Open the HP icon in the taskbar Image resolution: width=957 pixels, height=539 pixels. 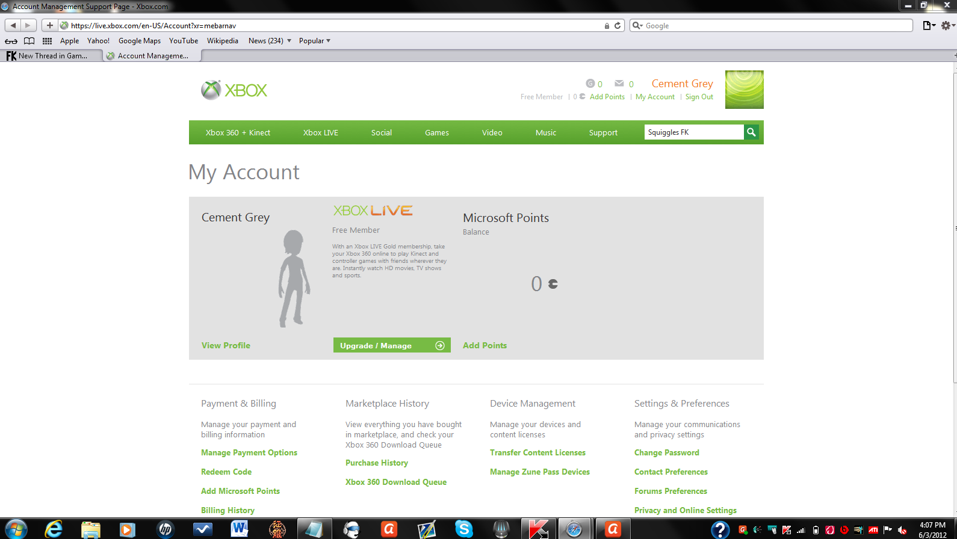(x=165, y=529)
